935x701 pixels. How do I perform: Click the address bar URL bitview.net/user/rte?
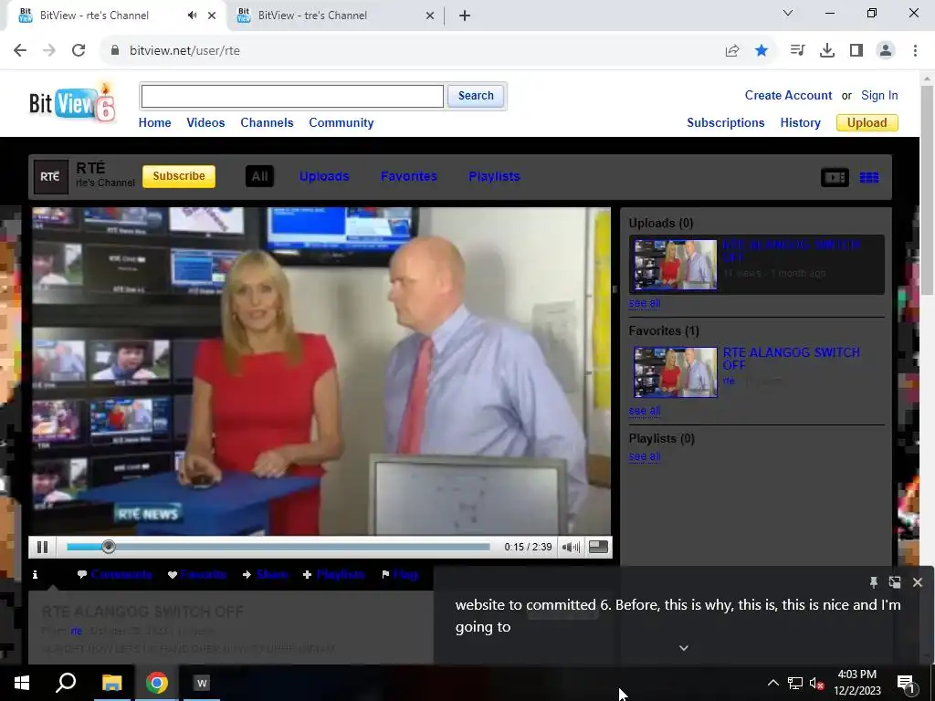point(184,51)
